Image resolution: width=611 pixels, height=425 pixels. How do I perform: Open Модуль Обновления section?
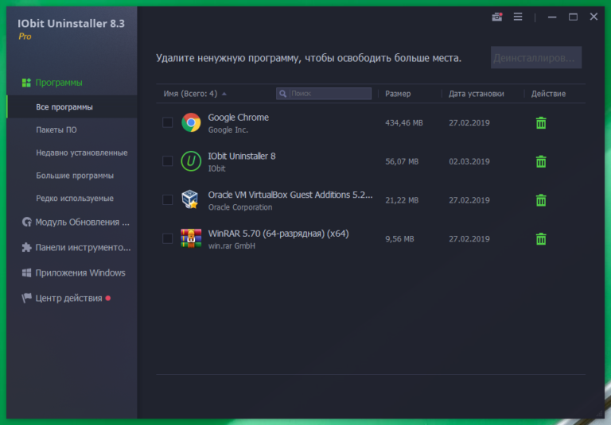tap(82, 222)
